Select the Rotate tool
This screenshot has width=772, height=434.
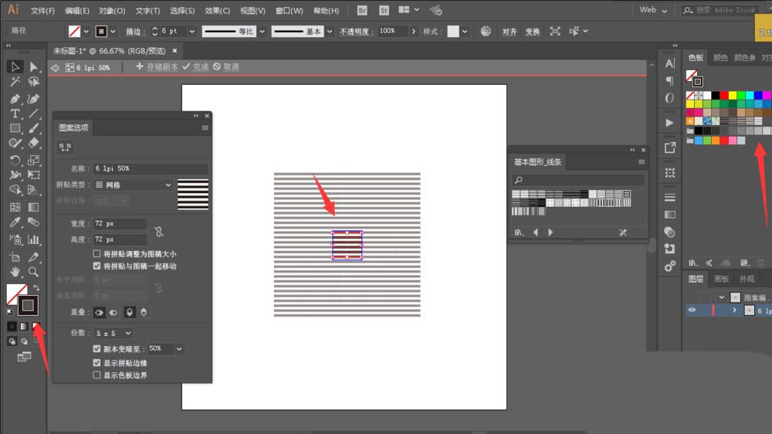[15, 160]
